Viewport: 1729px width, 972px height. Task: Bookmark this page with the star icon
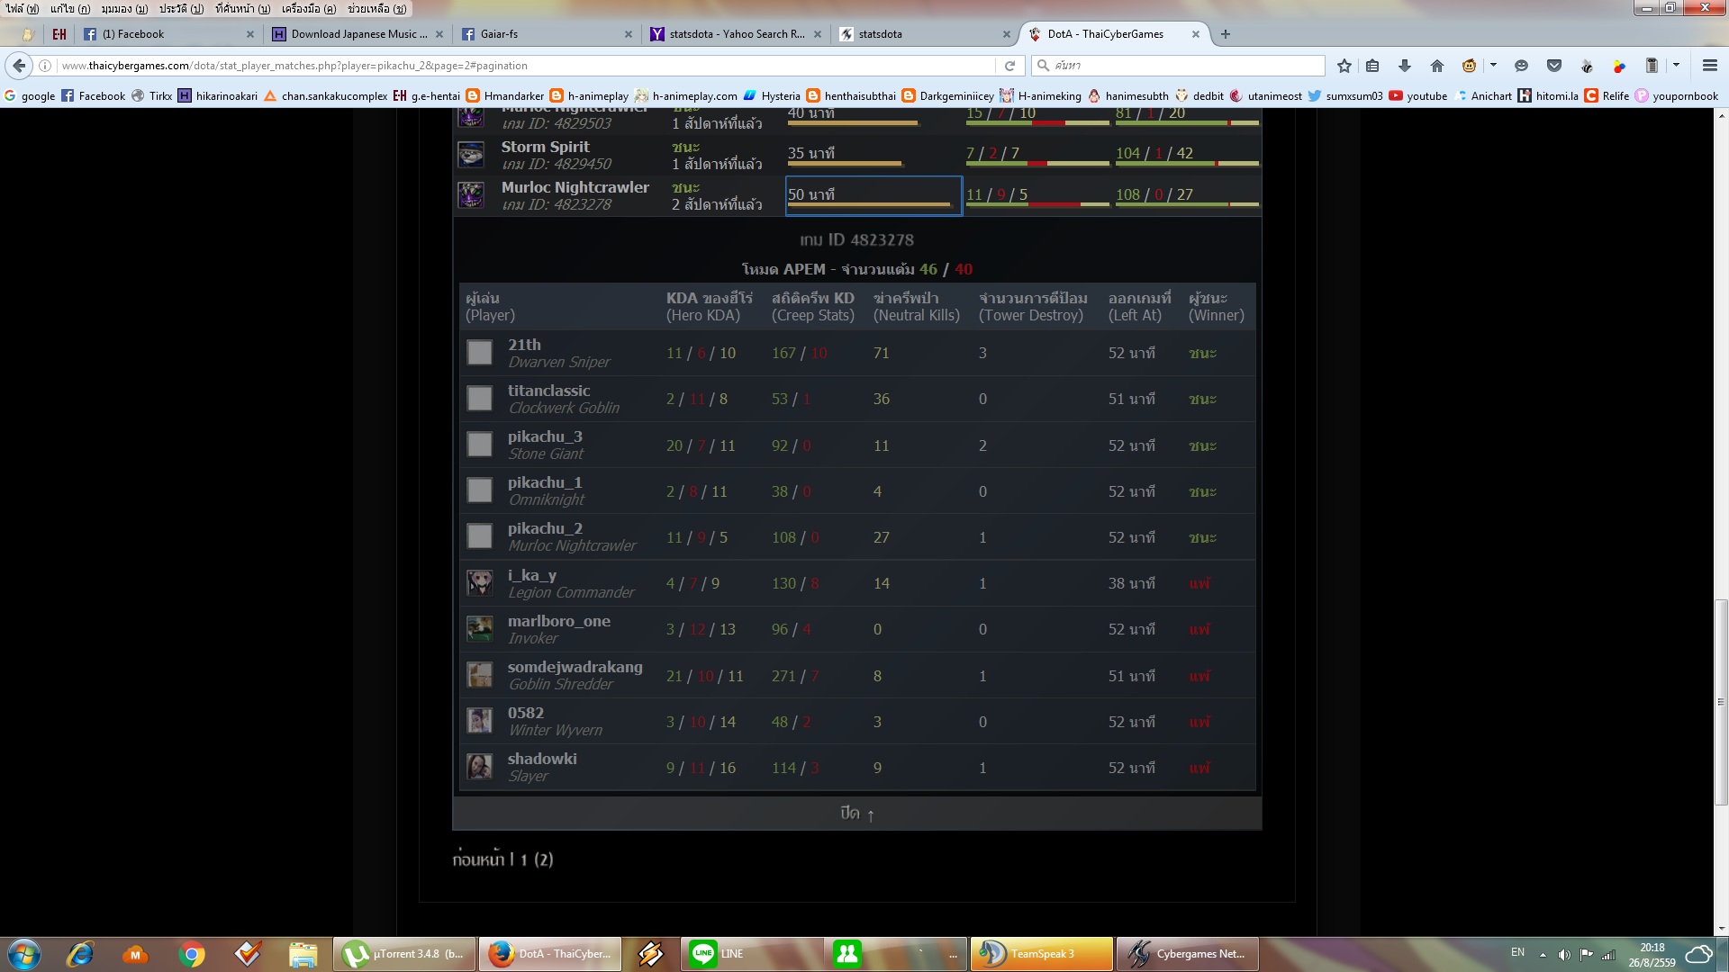pos(1344,66)
